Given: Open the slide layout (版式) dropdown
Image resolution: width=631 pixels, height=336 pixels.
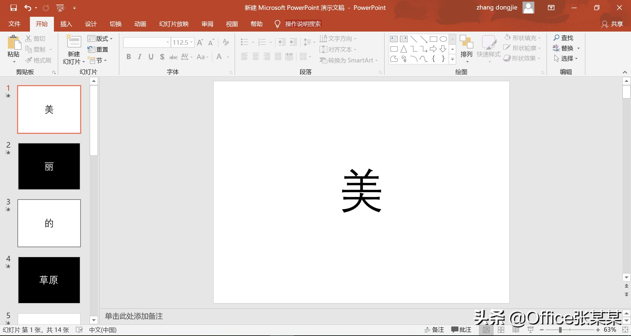Looking at the screenshot, I should coord(100,38).
